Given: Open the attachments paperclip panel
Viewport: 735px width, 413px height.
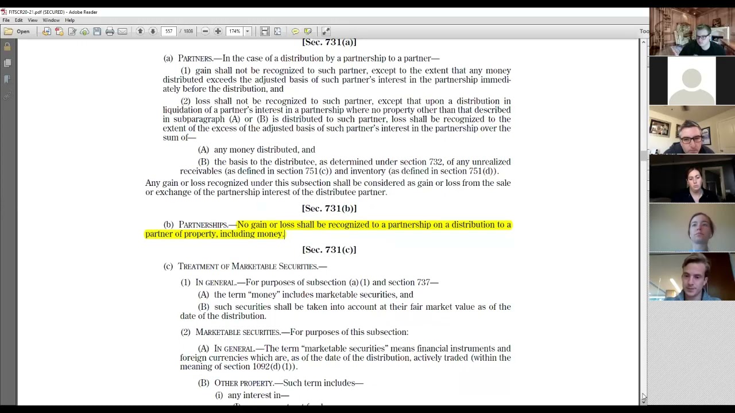Looking at the screenshot, I should coord(7,96).
